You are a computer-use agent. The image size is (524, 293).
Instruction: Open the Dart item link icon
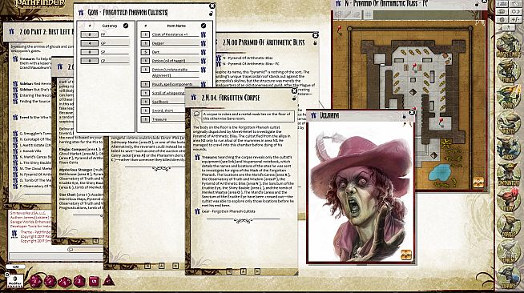pos(204,52)
